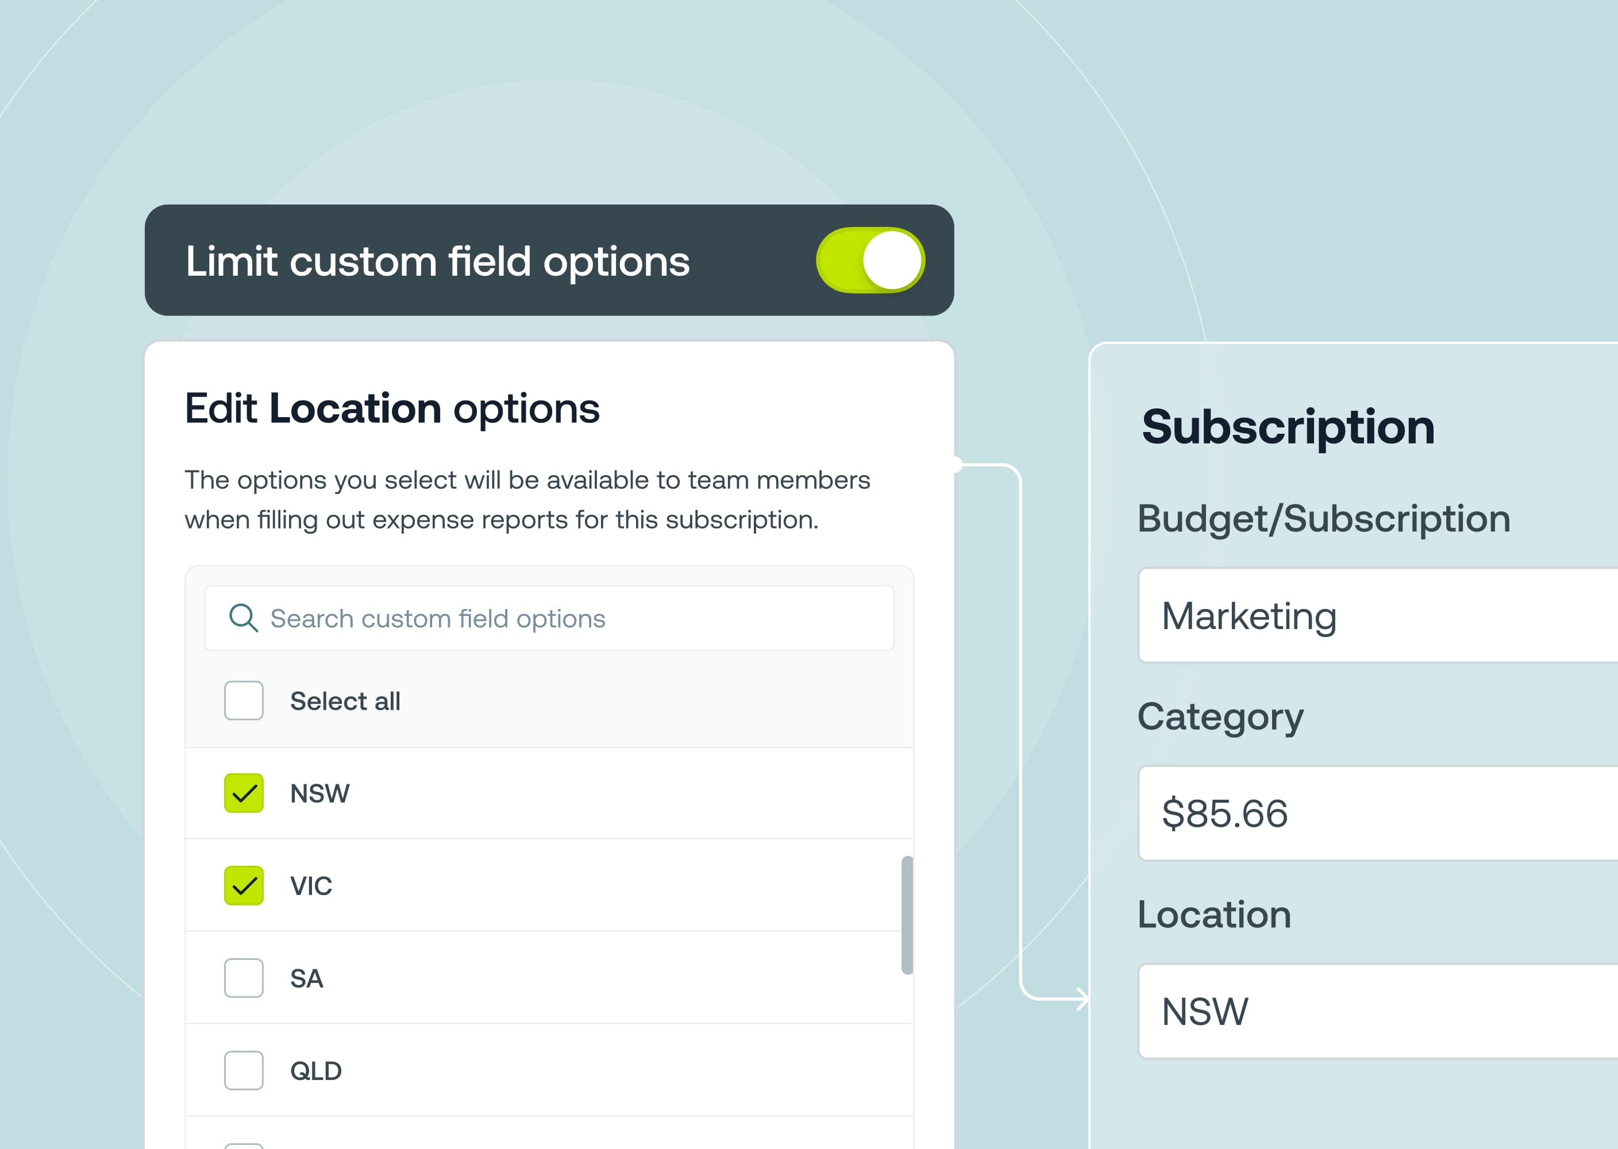The width and height of the screenshot is (1618, 1149).
Task: Click the SA option label text
Action: (306, 978)
